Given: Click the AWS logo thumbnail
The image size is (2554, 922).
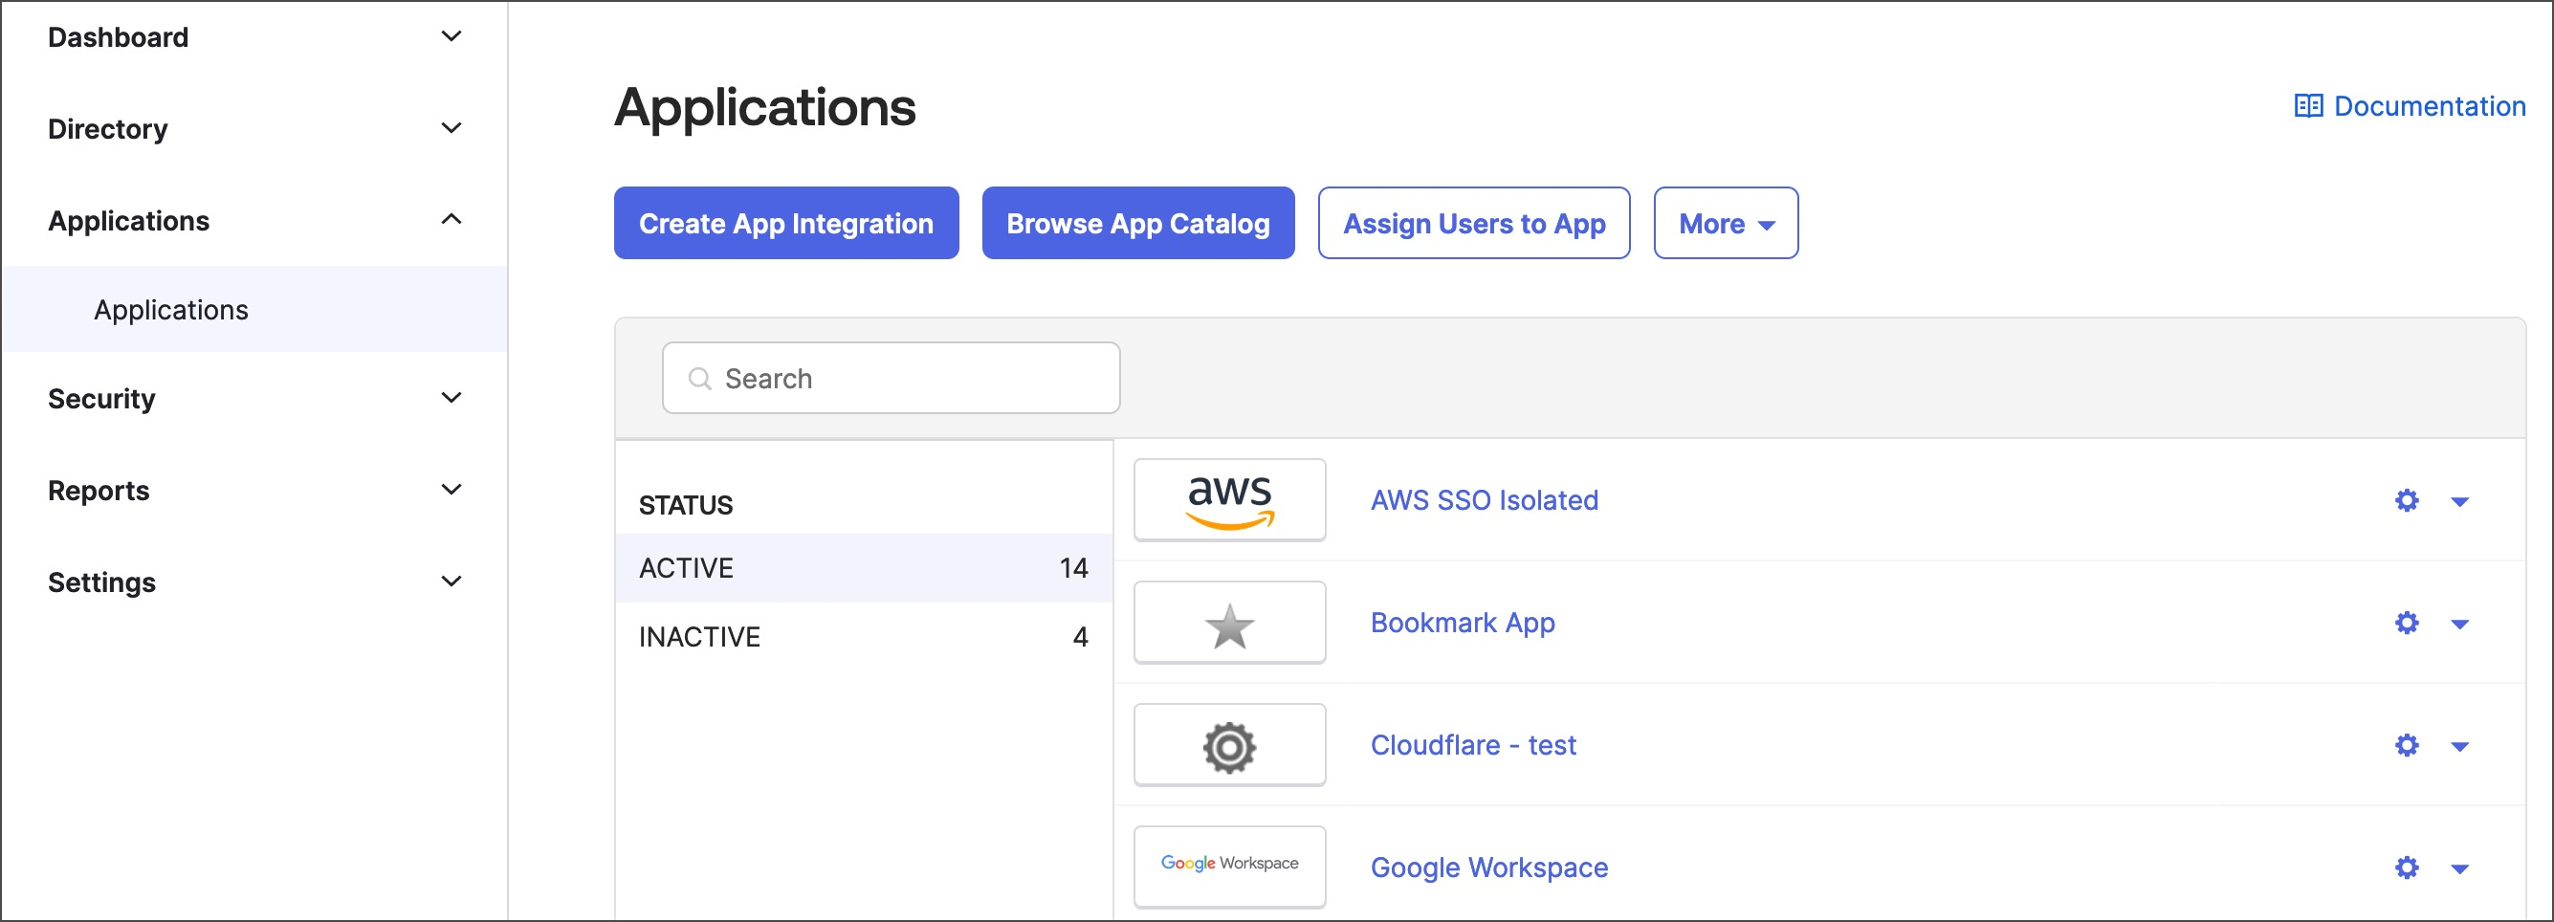Looking at the screenshot, I should point(1229,500).
